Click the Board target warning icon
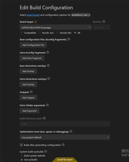This screenshot has height=162, width=129. (x=36, y=22)
